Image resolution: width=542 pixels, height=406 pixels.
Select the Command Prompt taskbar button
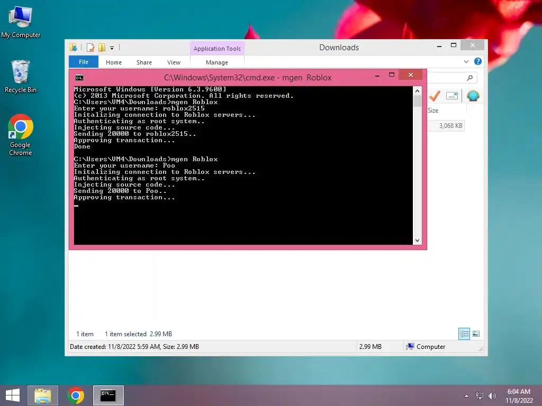click(108, 395)
